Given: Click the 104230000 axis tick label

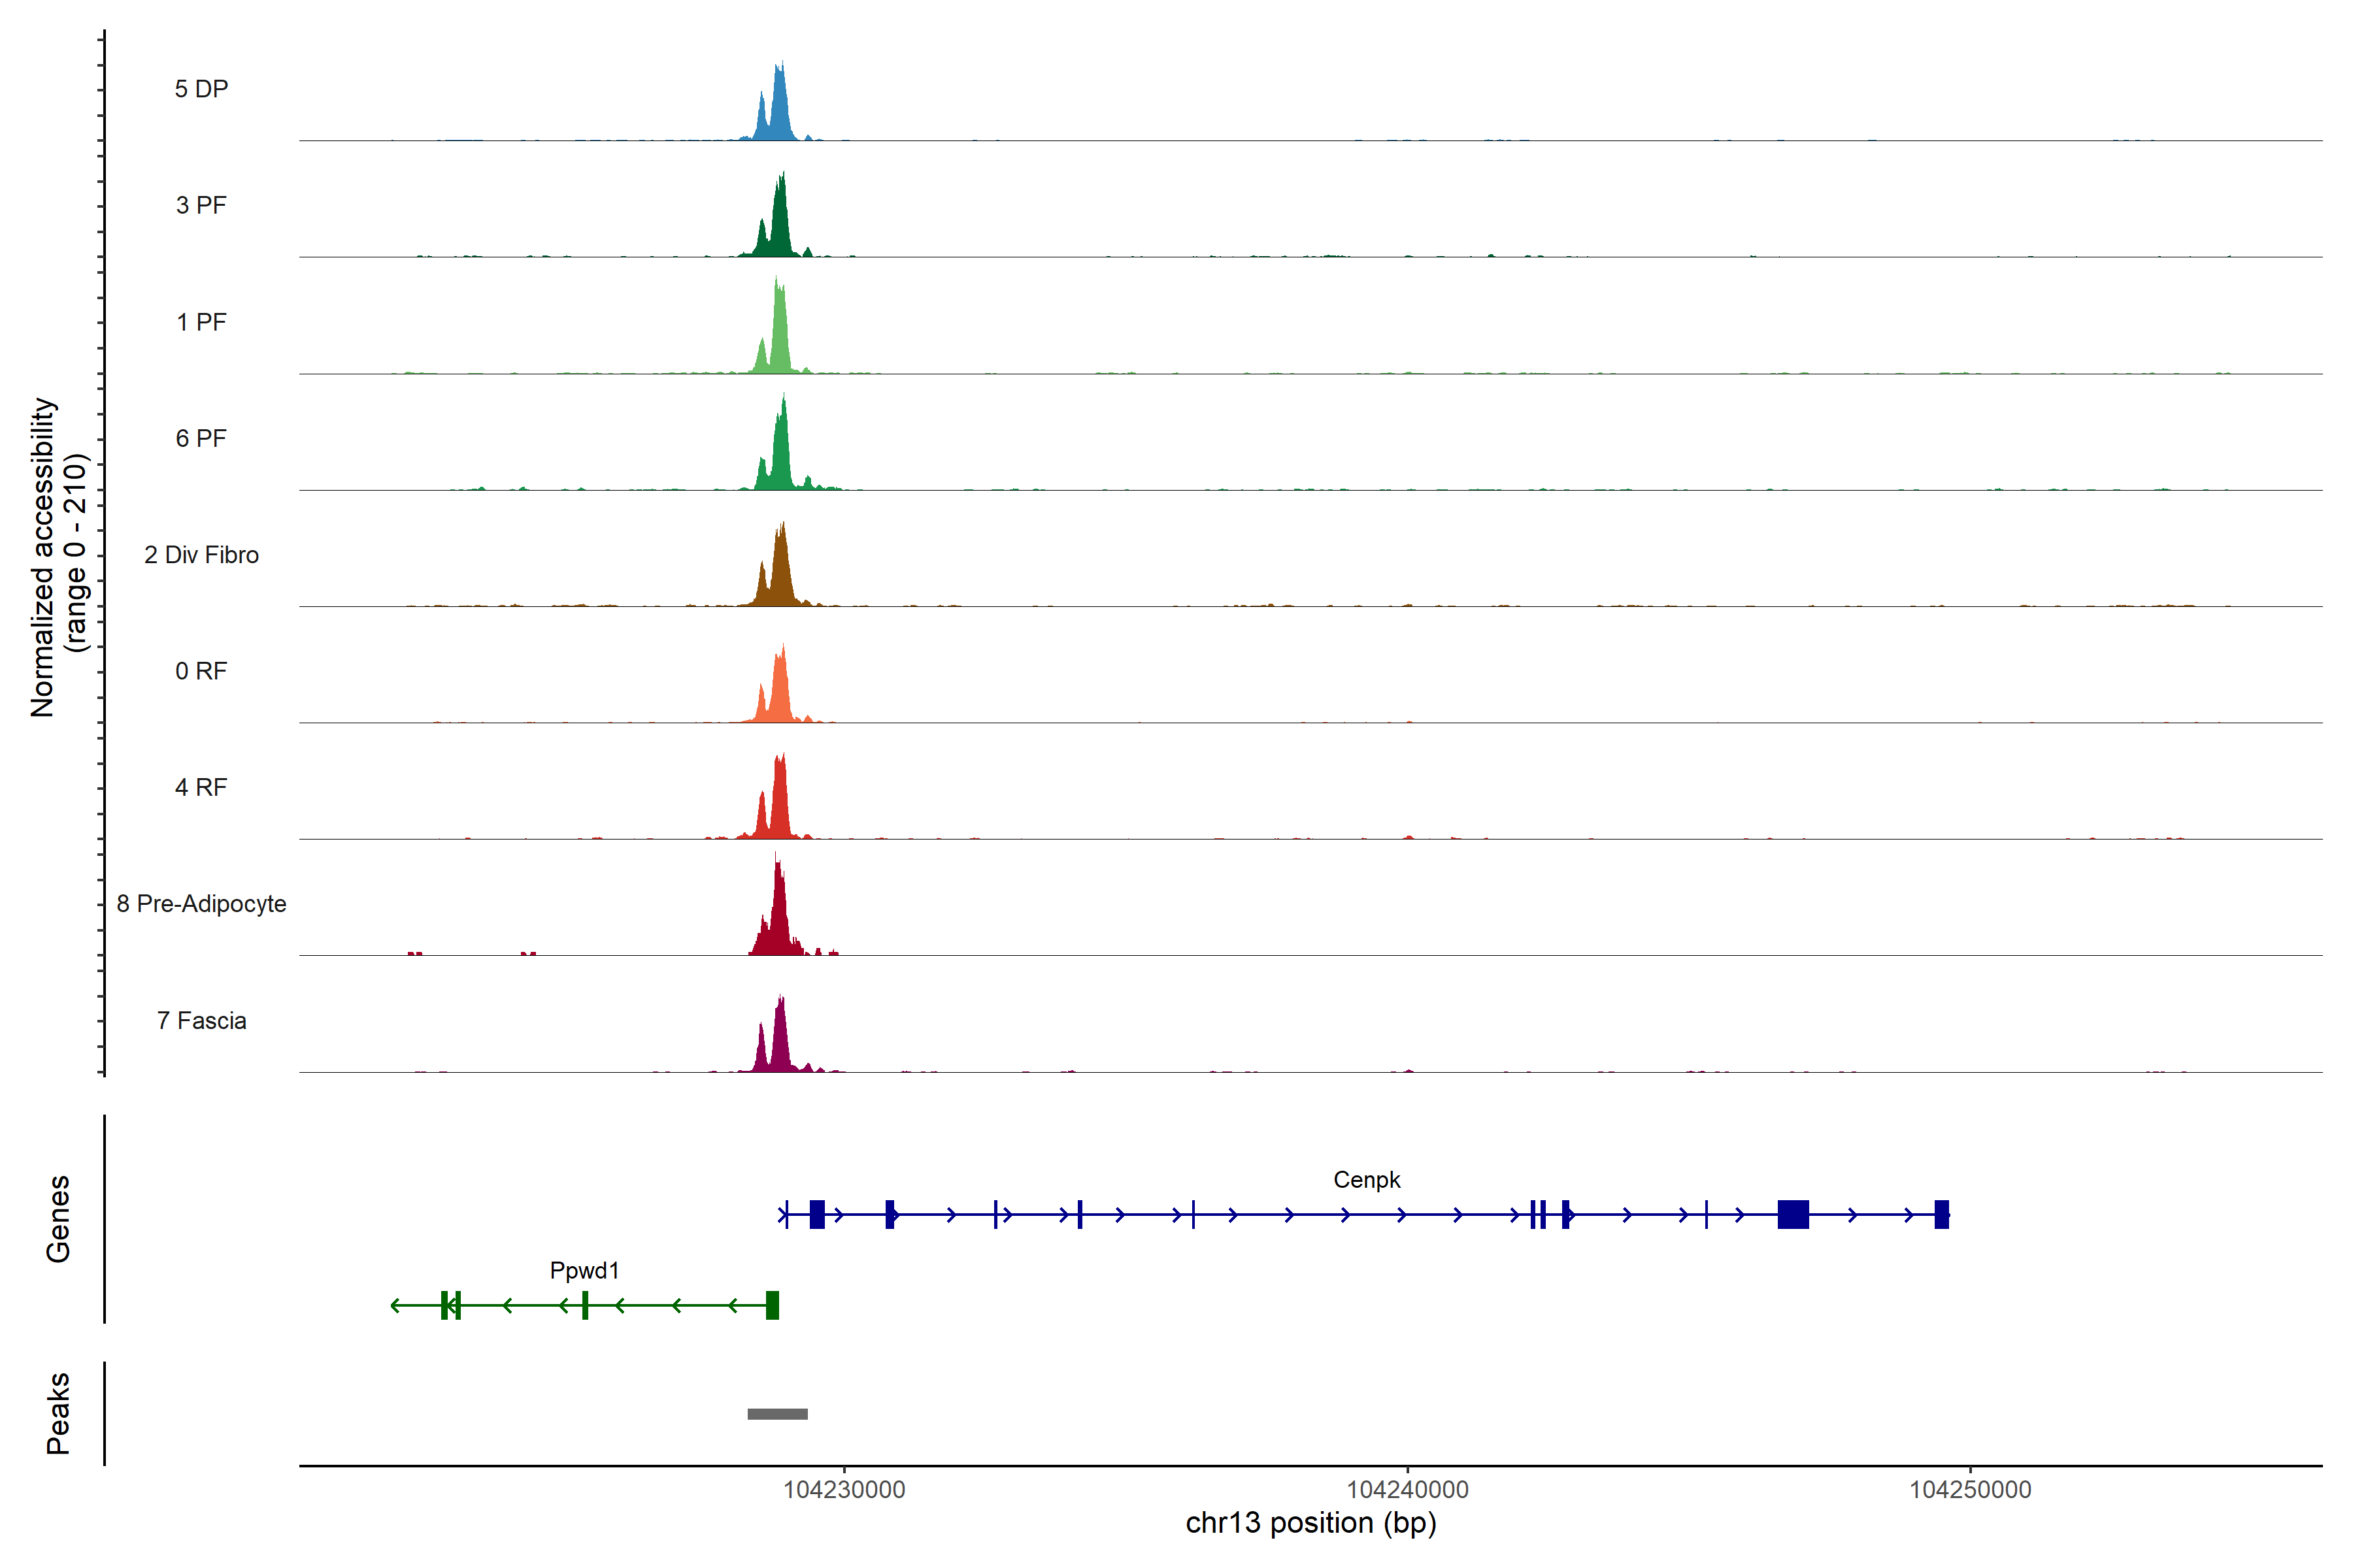Looking at the screenshot, I should 843,1490.
